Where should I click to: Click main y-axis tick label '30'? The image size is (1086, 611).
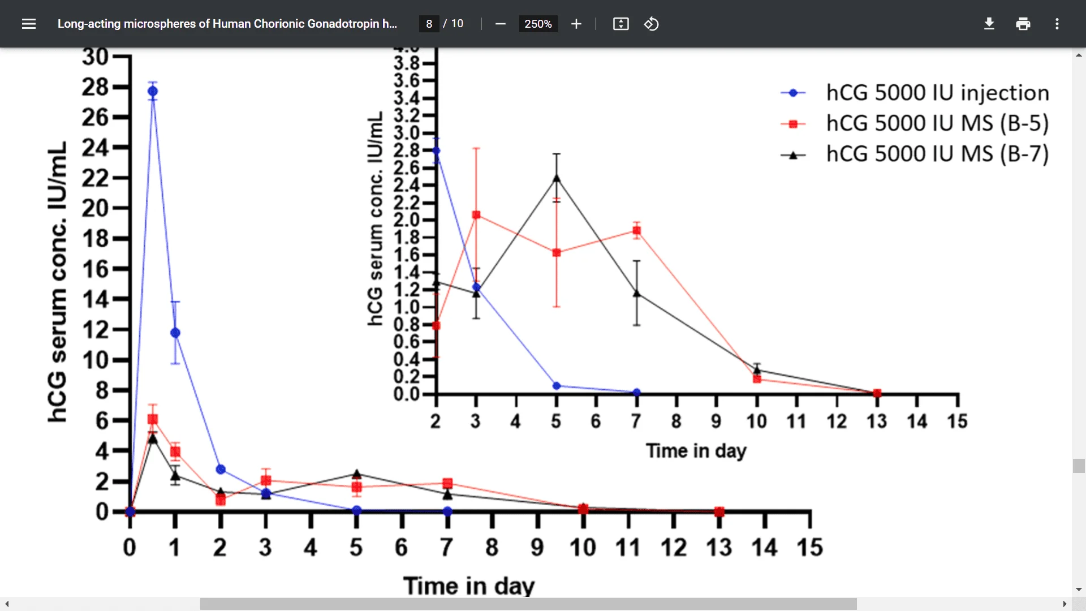click(x=95, y=57)
